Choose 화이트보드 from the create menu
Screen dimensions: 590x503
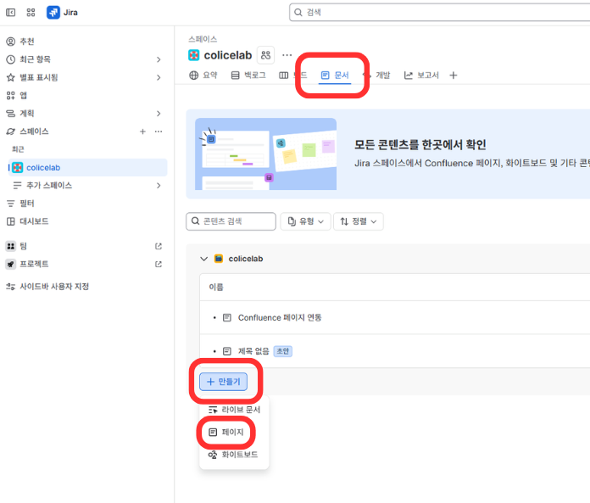coord(234,455)
